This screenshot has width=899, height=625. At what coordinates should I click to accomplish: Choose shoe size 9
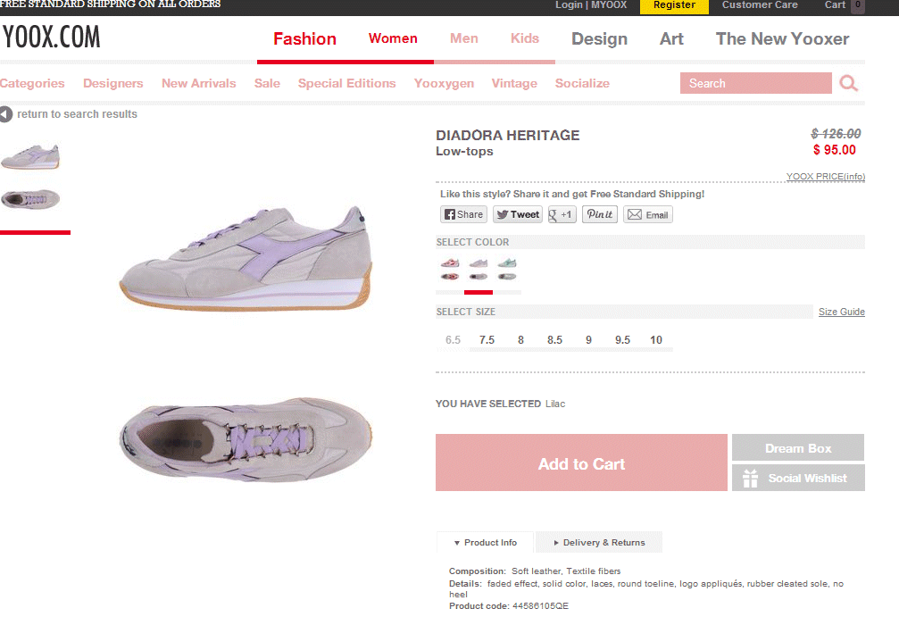click(588, 340)
